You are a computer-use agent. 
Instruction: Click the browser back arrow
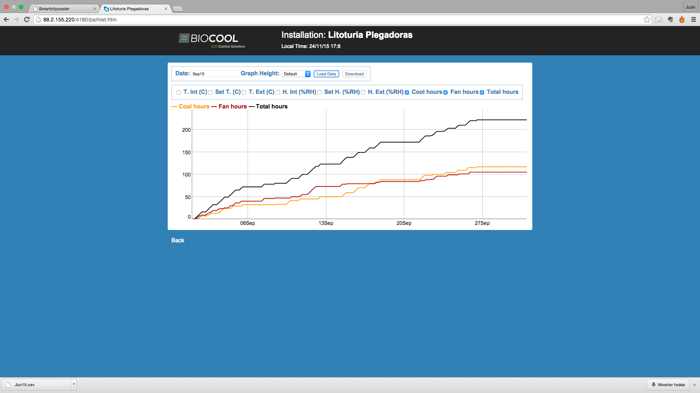pyautogui.click(x=6, y=20)
